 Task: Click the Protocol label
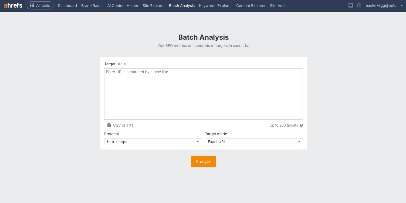click(111, 134)
